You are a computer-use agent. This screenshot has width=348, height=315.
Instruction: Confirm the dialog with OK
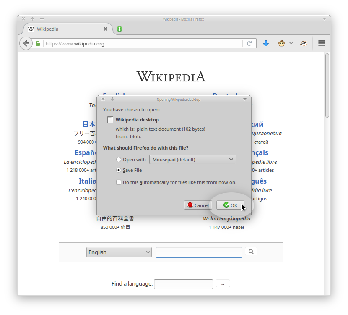coord(230,205)
